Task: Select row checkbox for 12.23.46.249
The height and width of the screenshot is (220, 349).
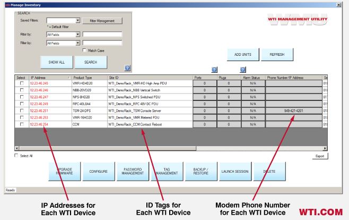Action: (22, 104)
